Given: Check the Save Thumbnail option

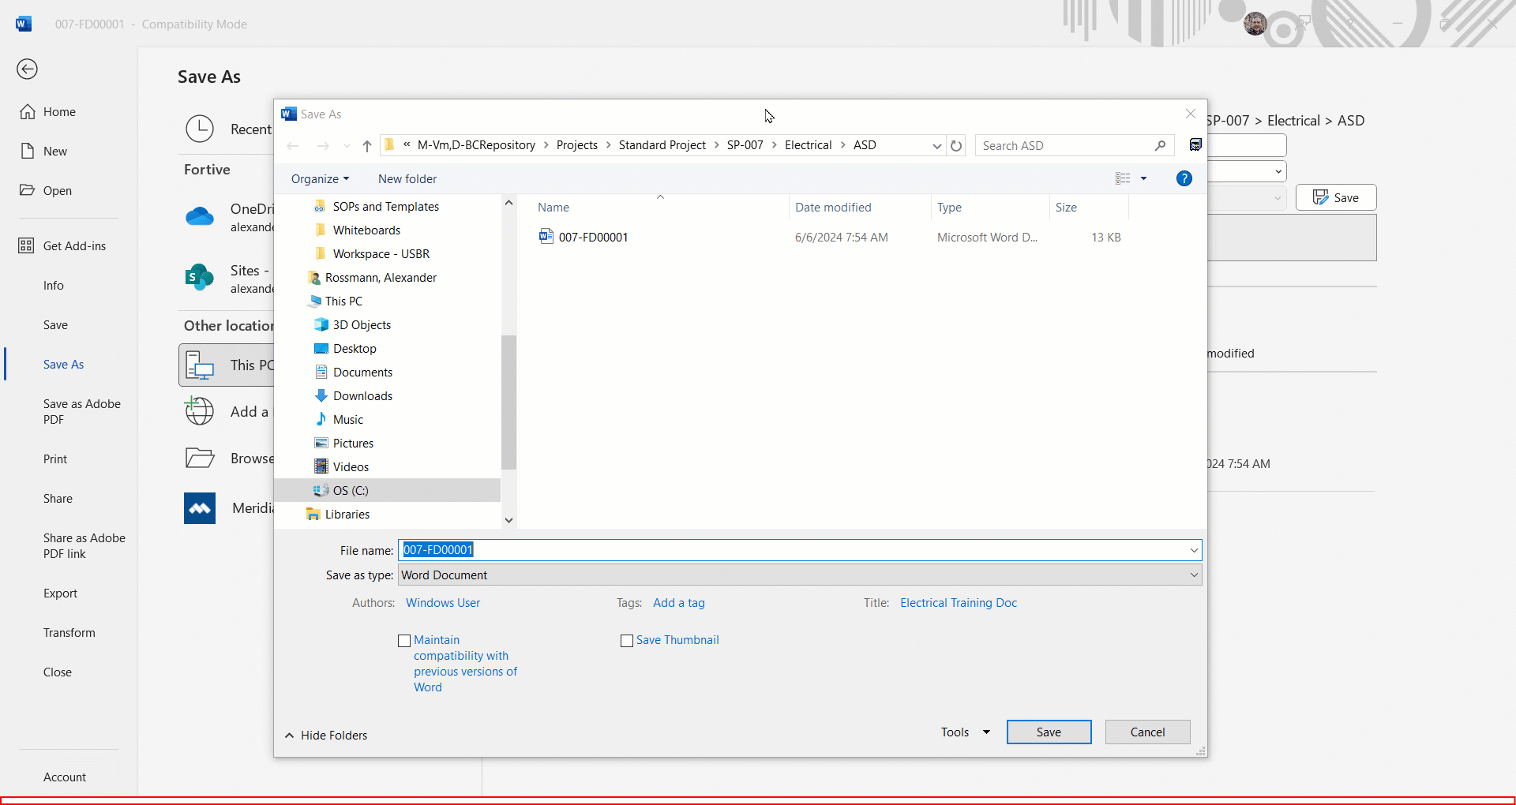Looking at the screenshot, I should pyautogui.click(x=627, y=640).
